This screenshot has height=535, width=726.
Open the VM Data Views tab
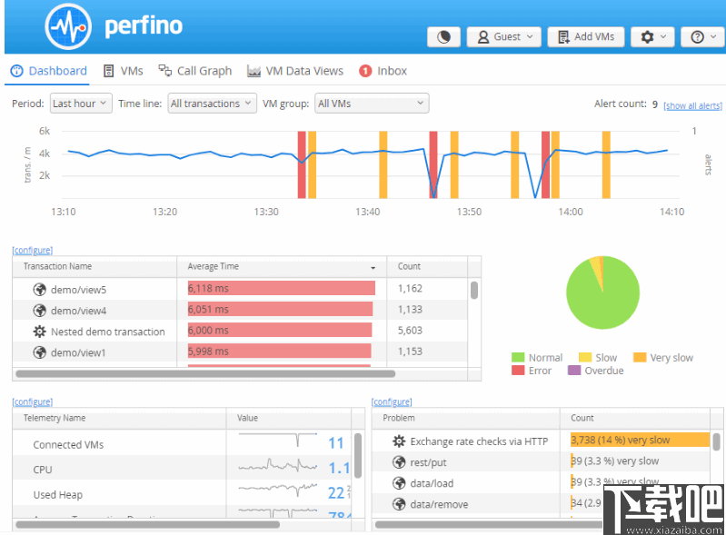coord(295,71)
